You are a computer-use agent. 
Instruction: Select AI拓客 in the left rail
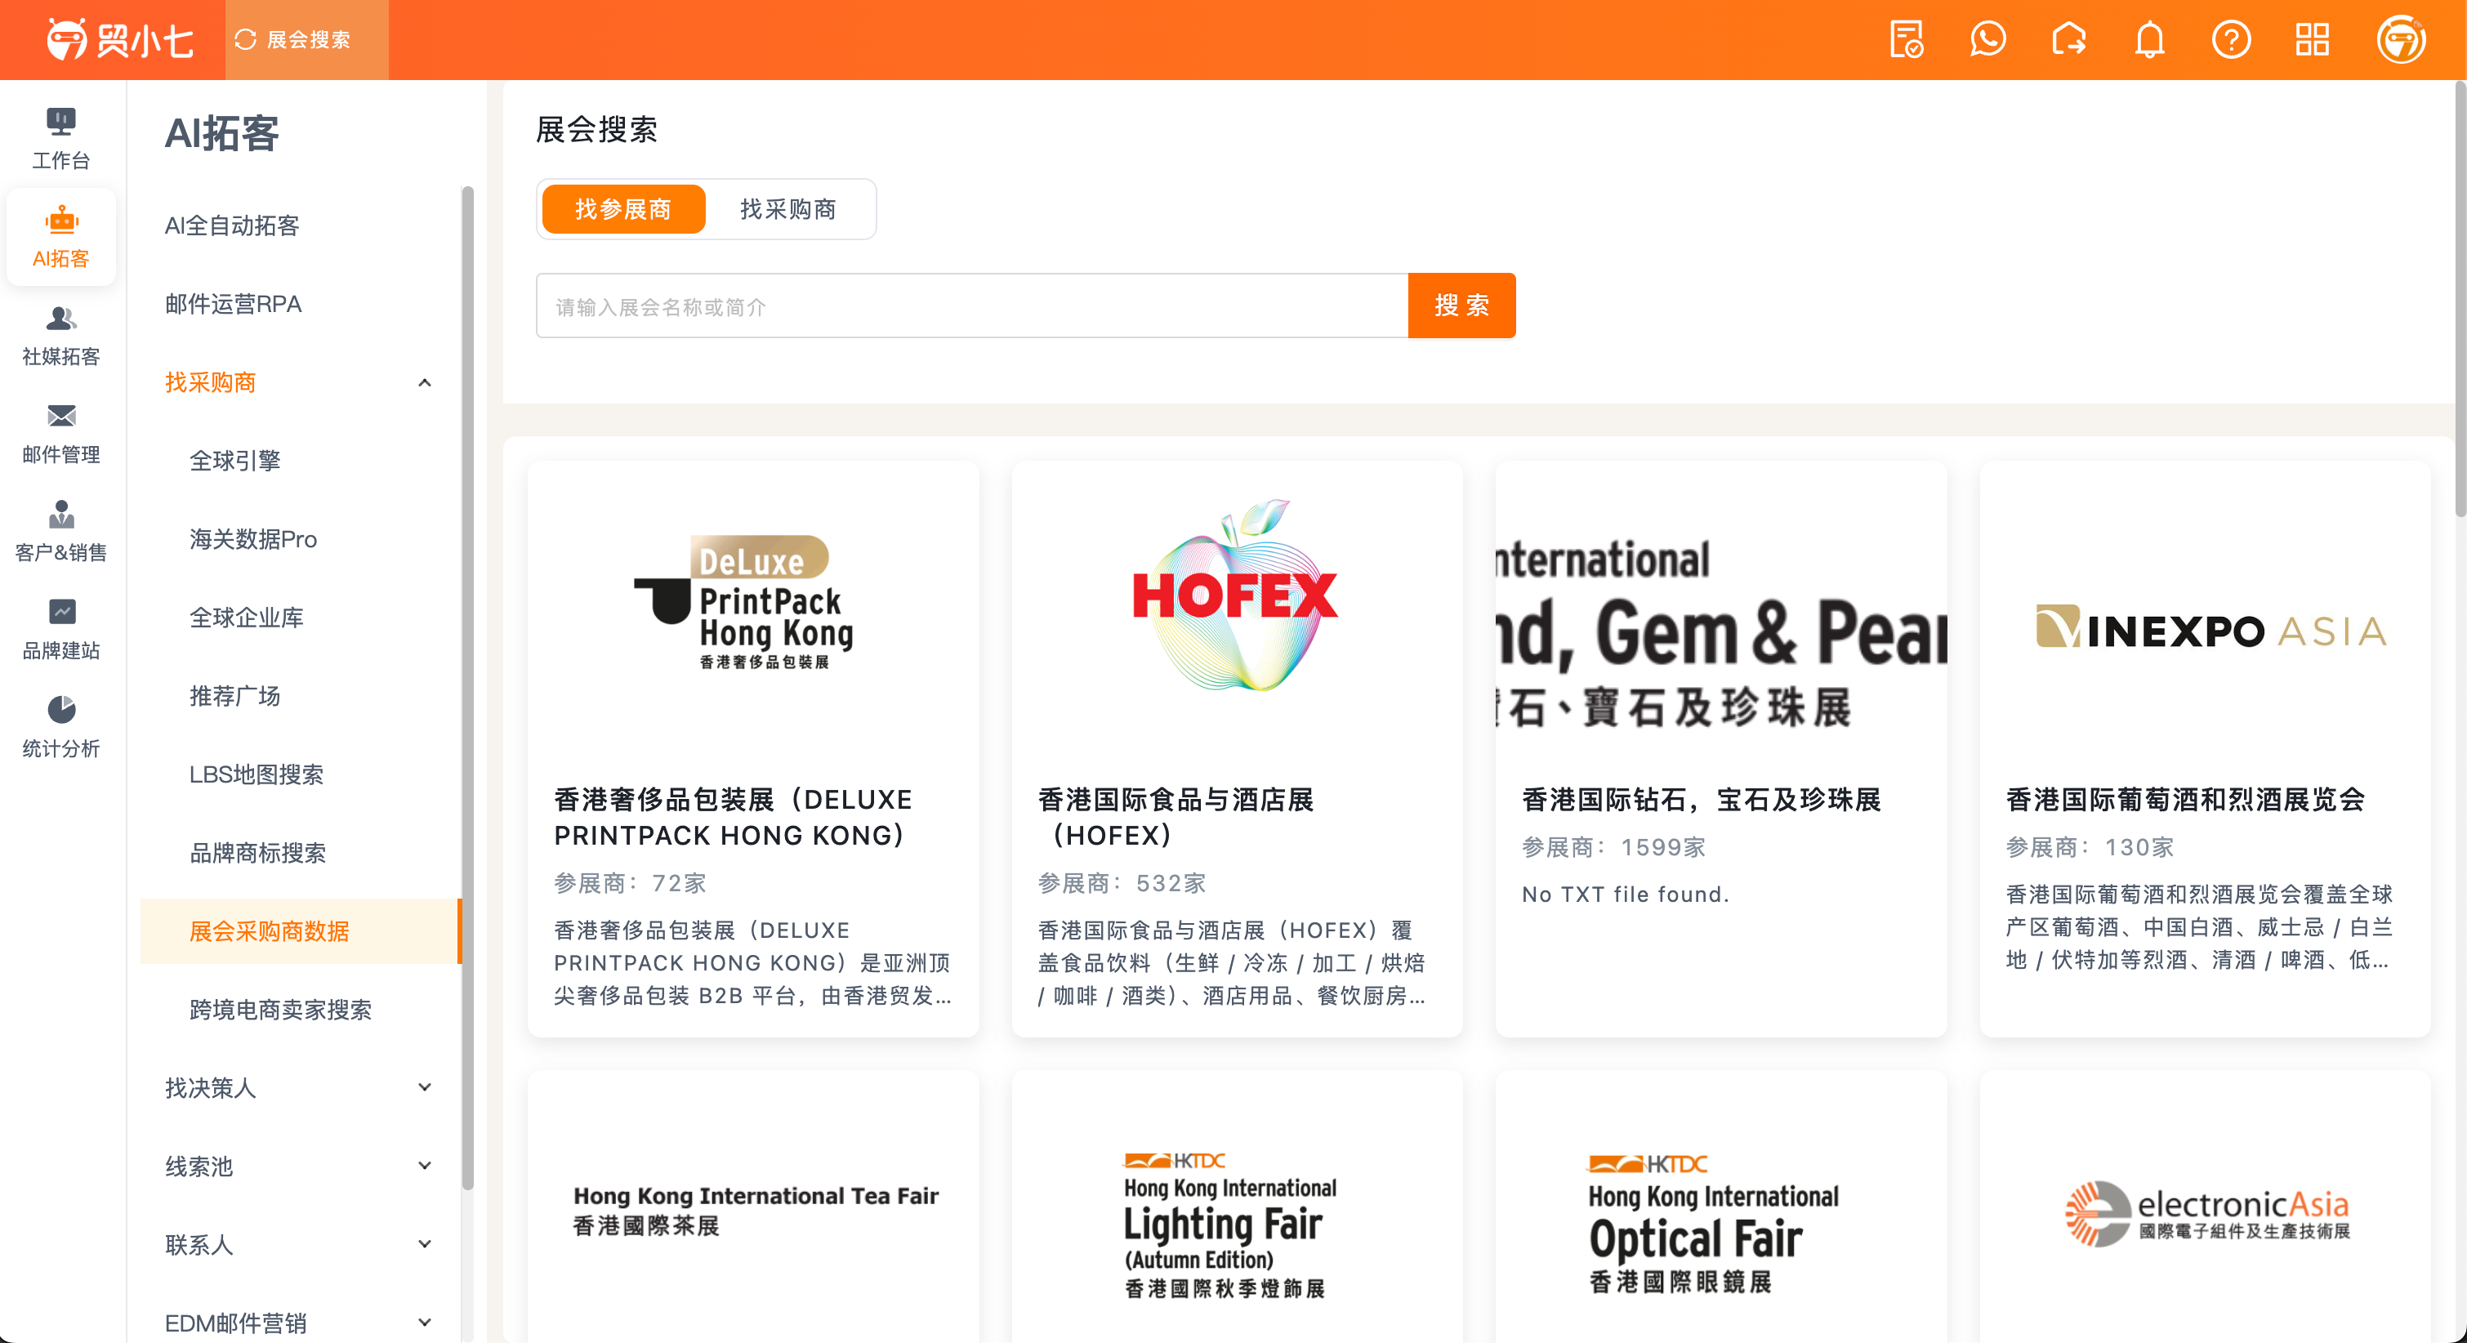coord(61,237)
